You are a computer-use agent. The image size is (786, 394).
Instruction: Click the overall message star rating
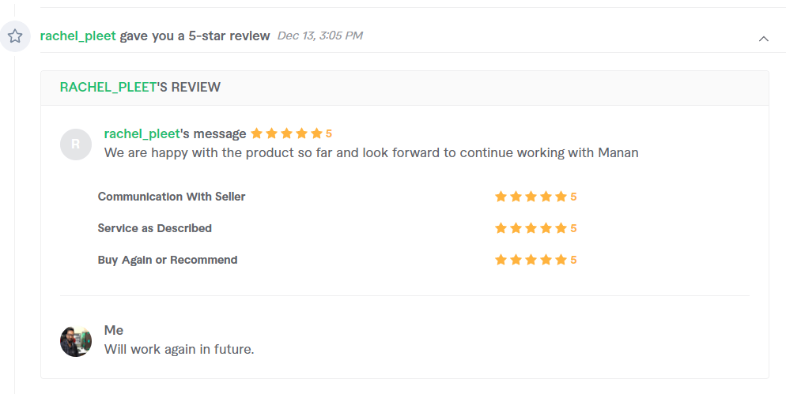pyautogui.click(x=291, y=133)
